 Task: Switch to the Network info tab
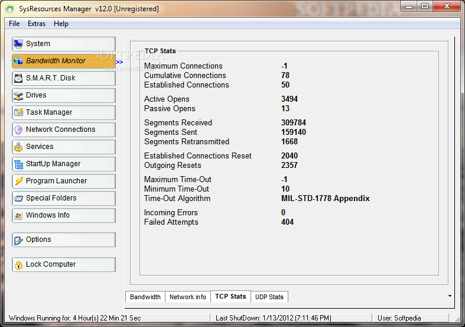point(188,297)
